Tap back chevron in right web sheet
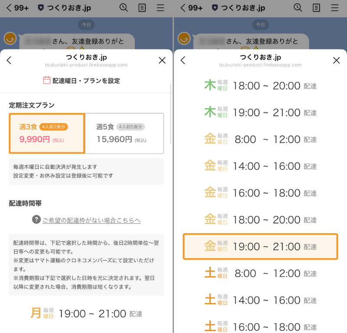 183,60
